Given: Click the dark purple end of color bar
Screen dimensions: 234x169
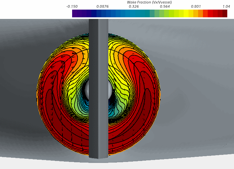Looking at the screenshot, I should click(74, 13).
